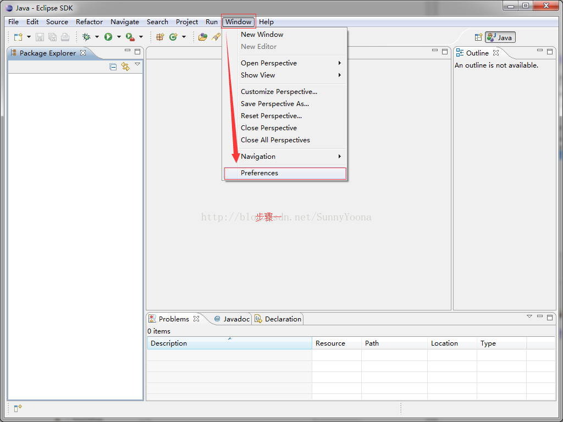
Task: Close the Package Explorer view tab
Action: [x=83, y=53]
